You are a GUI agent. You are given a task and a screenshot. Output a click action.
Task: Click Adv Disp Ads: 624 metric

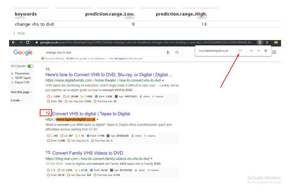coord(79,175)
